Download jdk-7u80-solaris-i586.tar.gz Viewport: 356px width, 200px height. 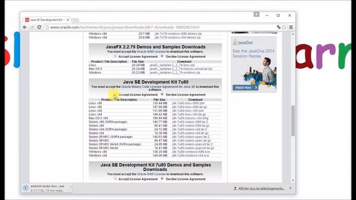click(190, 126)
